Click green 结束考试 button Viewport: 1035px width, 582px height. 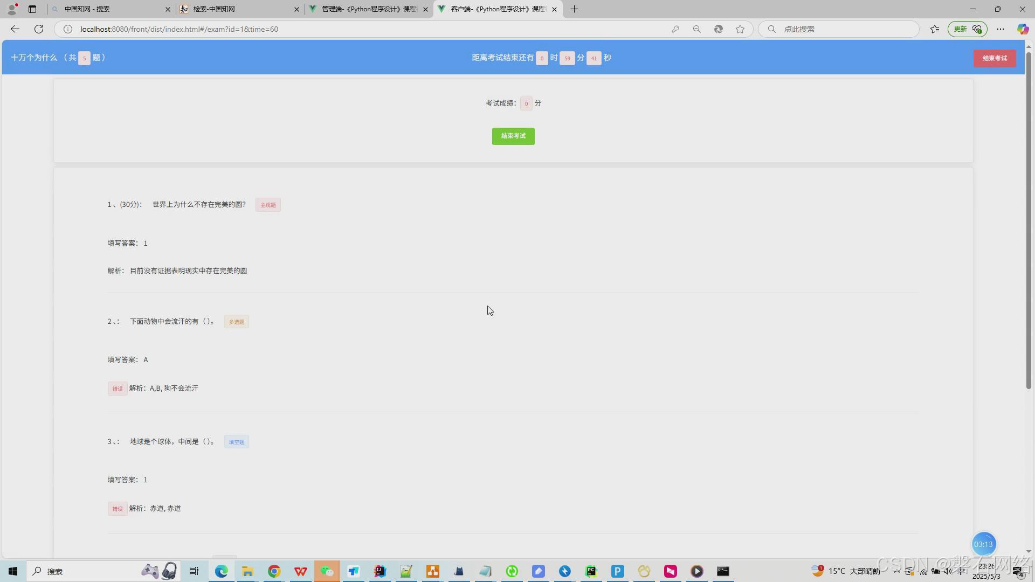click(x=513, y=136)
